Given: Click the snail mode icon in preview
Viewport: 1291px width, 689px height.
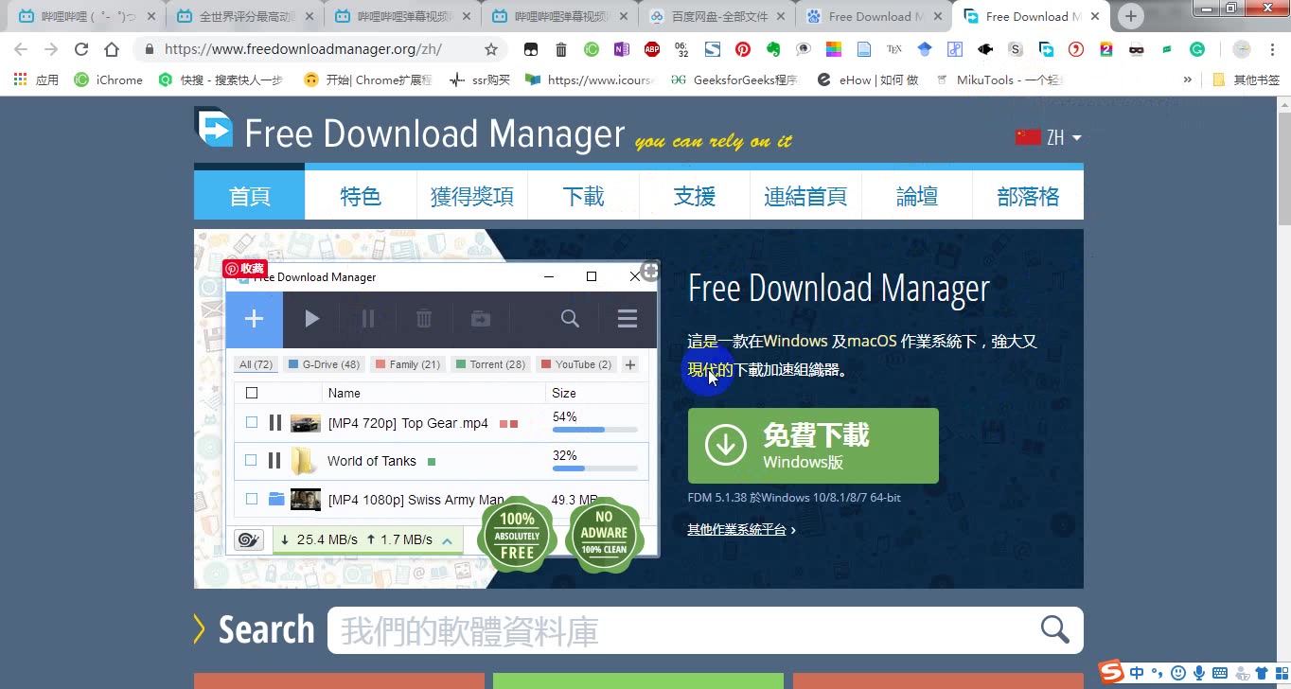Looking at the screenshot, I should (248, 539).
